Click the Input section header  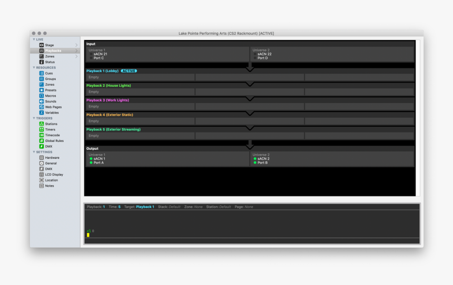91,44
